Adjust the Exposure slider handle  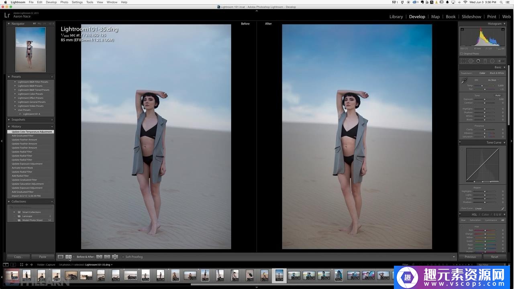pyautogui.click(x=485, y=99)
